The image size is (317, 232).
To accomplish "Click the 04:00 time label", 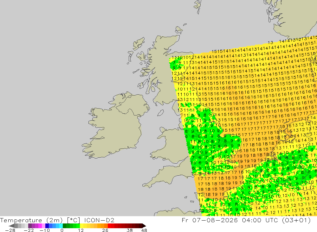I will [251, 220].
